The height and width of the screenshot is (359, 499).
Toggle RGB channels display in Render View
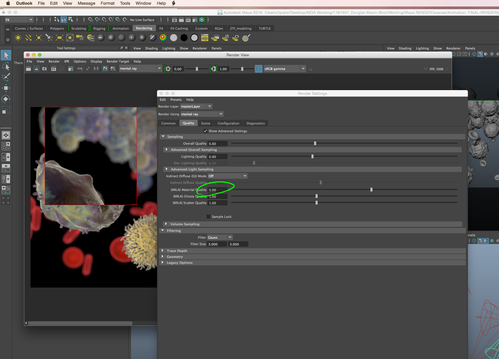point(79,68)
